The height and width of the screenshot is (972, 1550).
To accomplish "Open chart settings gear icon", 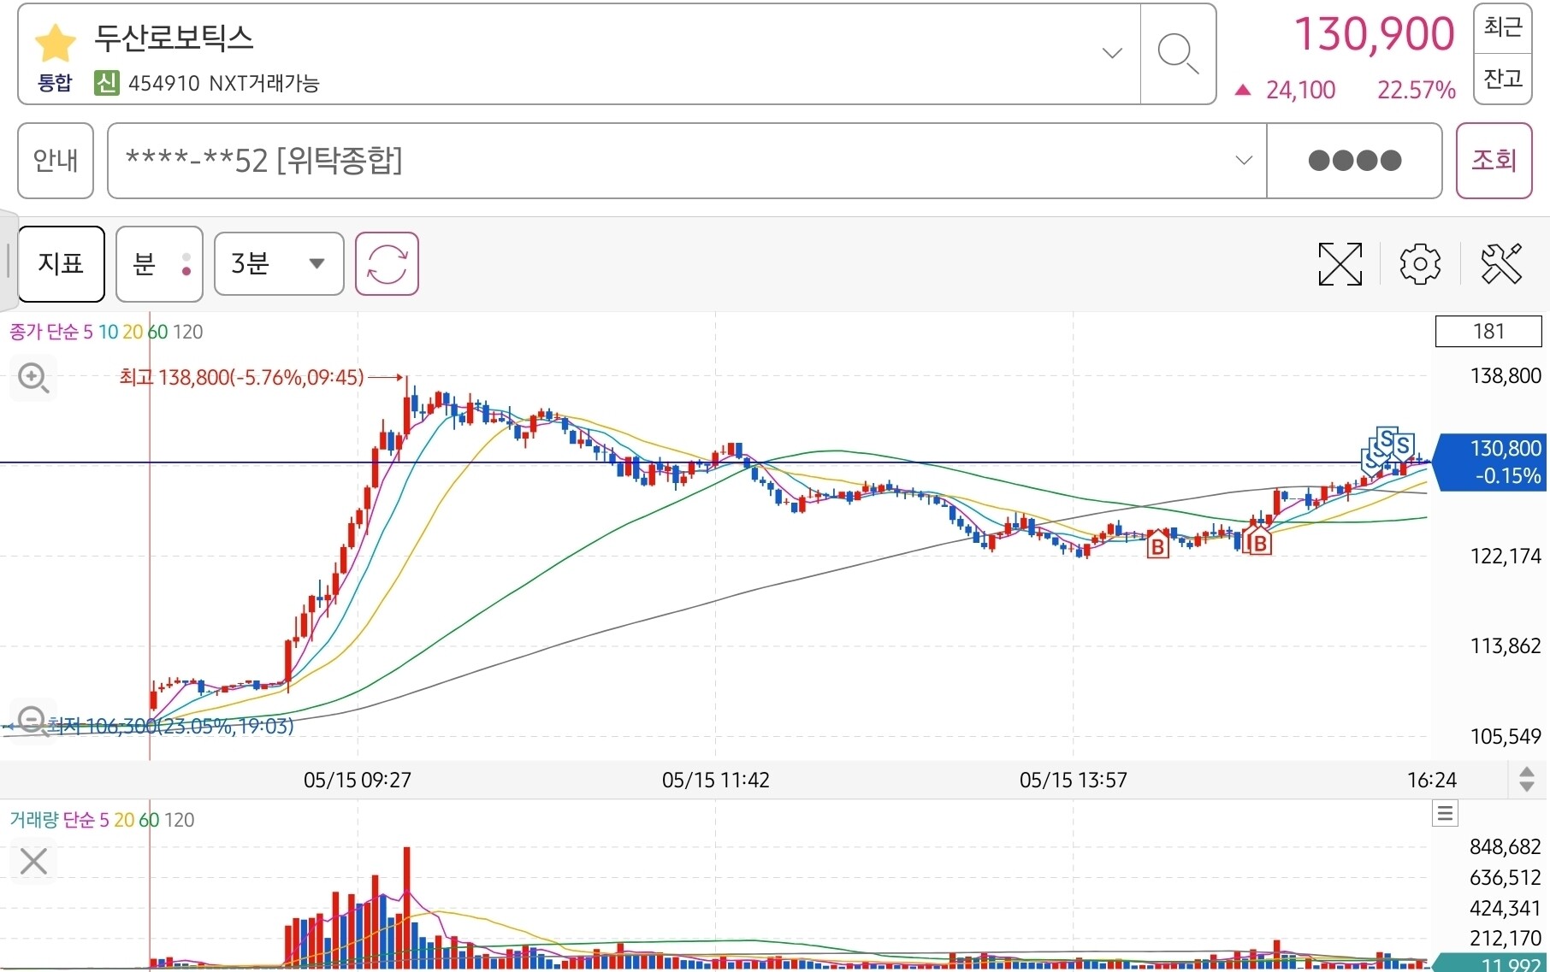I will (x=1420, y=263).
